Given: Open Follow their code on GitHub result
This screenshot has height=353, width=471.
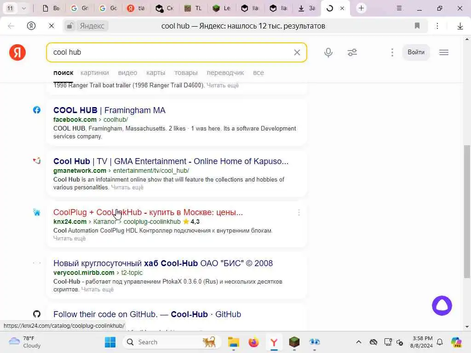Looking at the screenshot, I should [147, 314].
